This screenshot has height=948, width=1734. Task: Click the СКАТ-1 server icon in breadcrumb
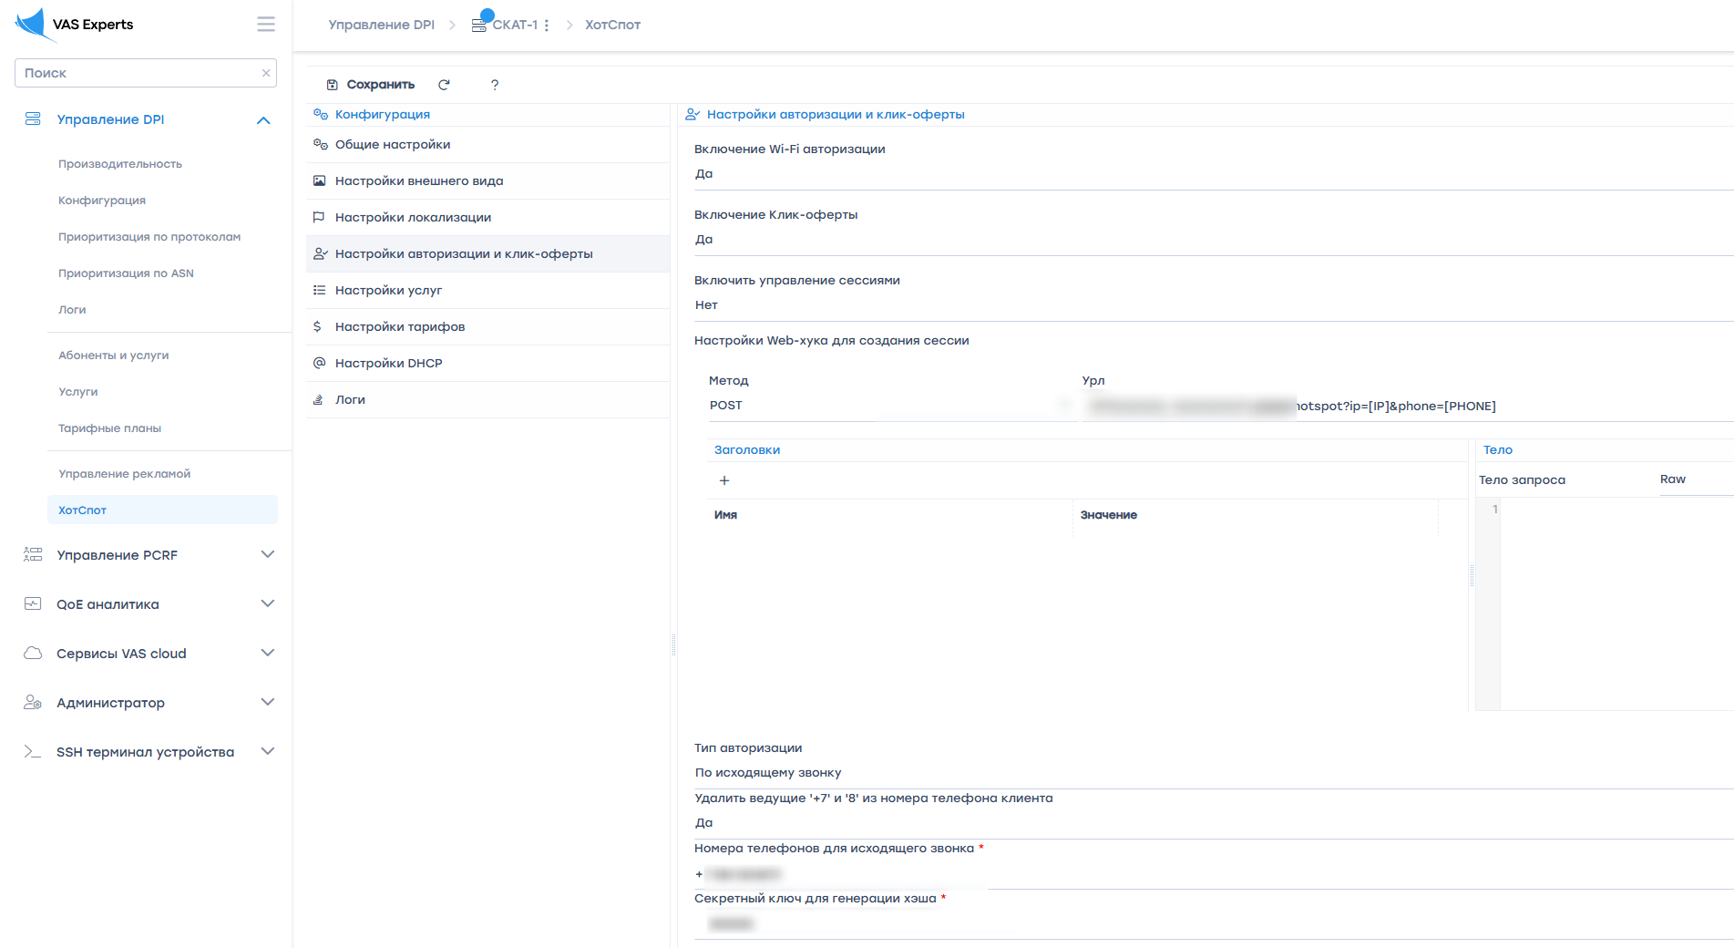(x=479, y=25)
